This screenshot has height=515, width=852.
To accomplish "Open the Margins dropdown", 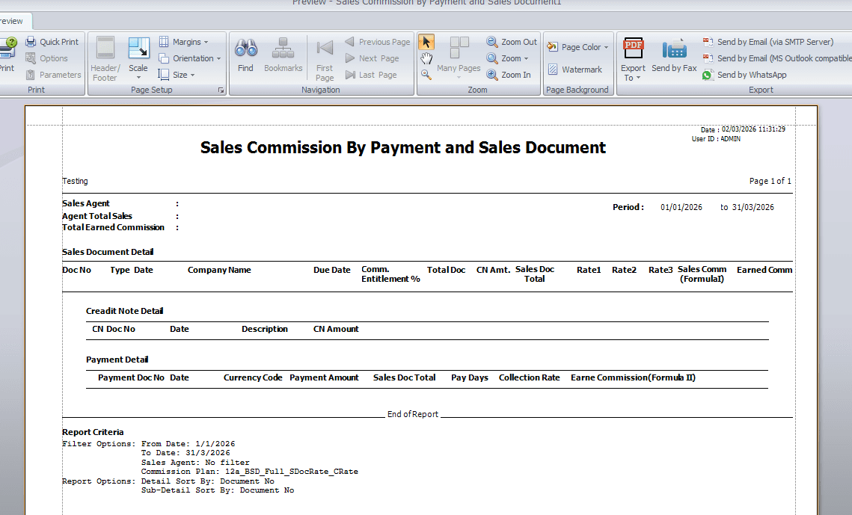I will pos(184,42).
